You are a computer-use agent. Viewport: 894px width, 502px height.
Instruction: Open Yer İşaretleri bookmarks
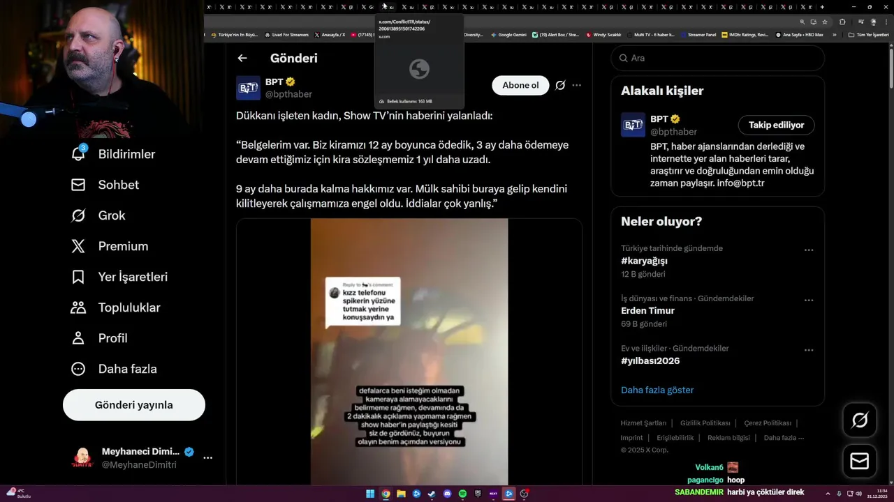119,277
